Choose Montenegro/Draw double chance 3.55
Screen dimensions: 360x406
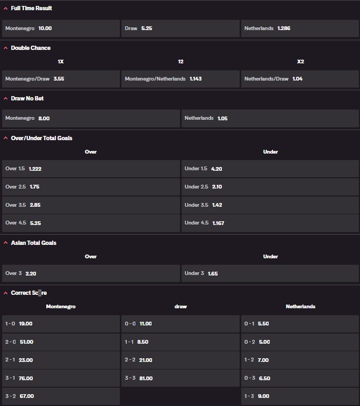(x=61, y=79)
